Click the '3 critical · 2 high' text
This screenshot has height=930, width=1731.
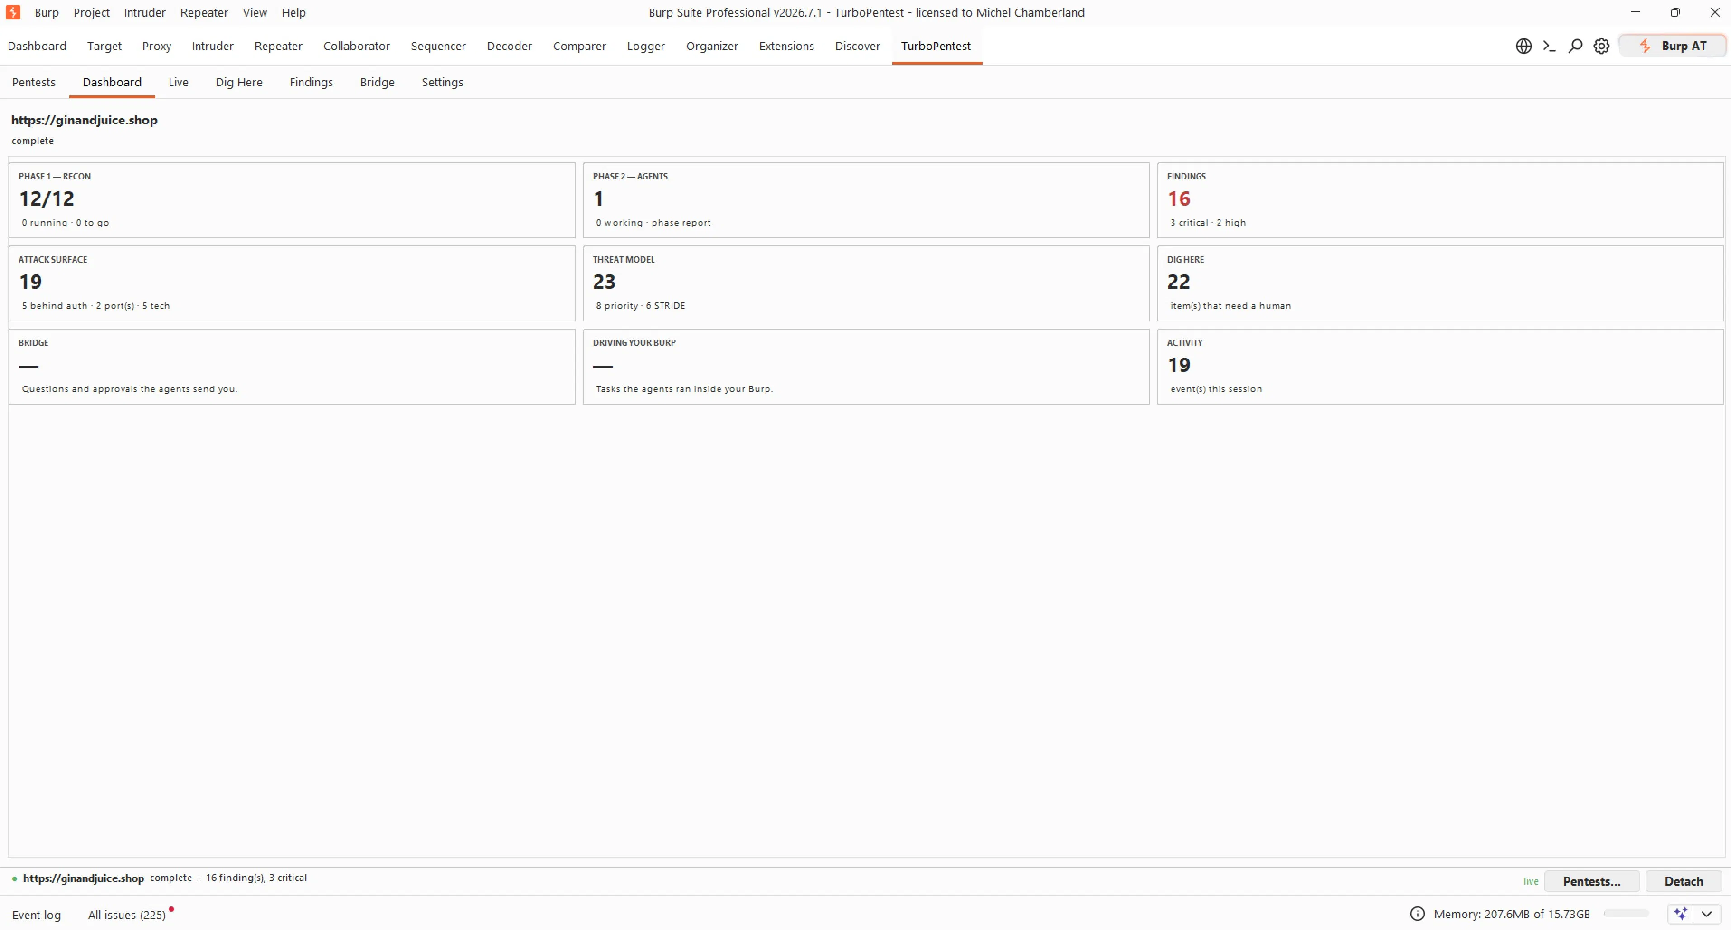pos(1207,222)
